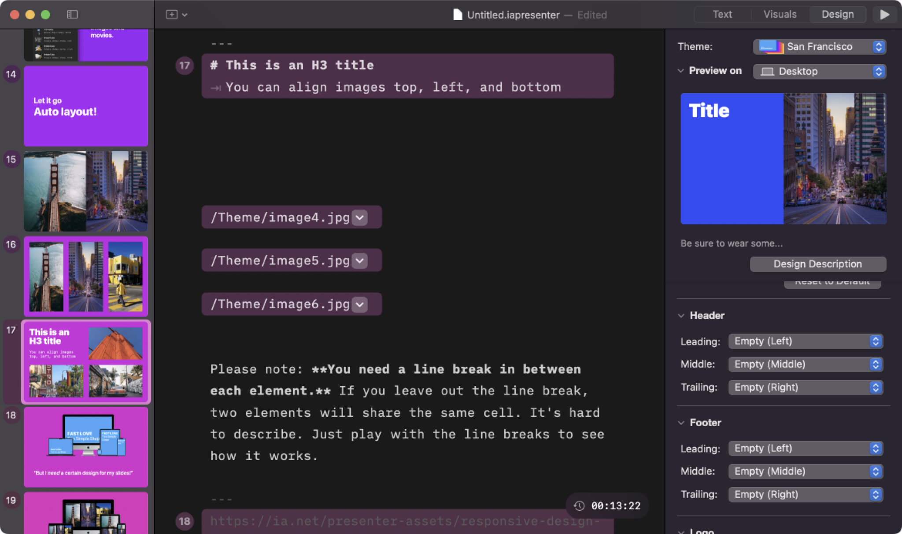Open /Theme/image4.jpg dropdown
The width and height of the screenshot is (902, 534).
360,217
